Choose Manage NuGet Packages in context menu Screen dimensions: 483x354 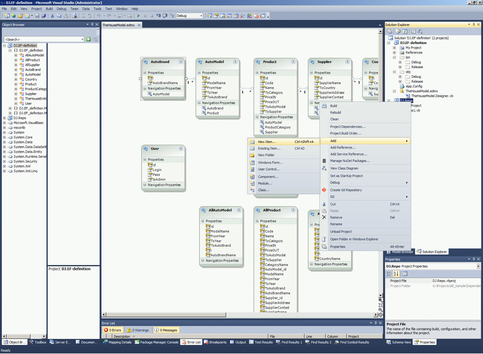pyautogui.click(x=365, y=161)
